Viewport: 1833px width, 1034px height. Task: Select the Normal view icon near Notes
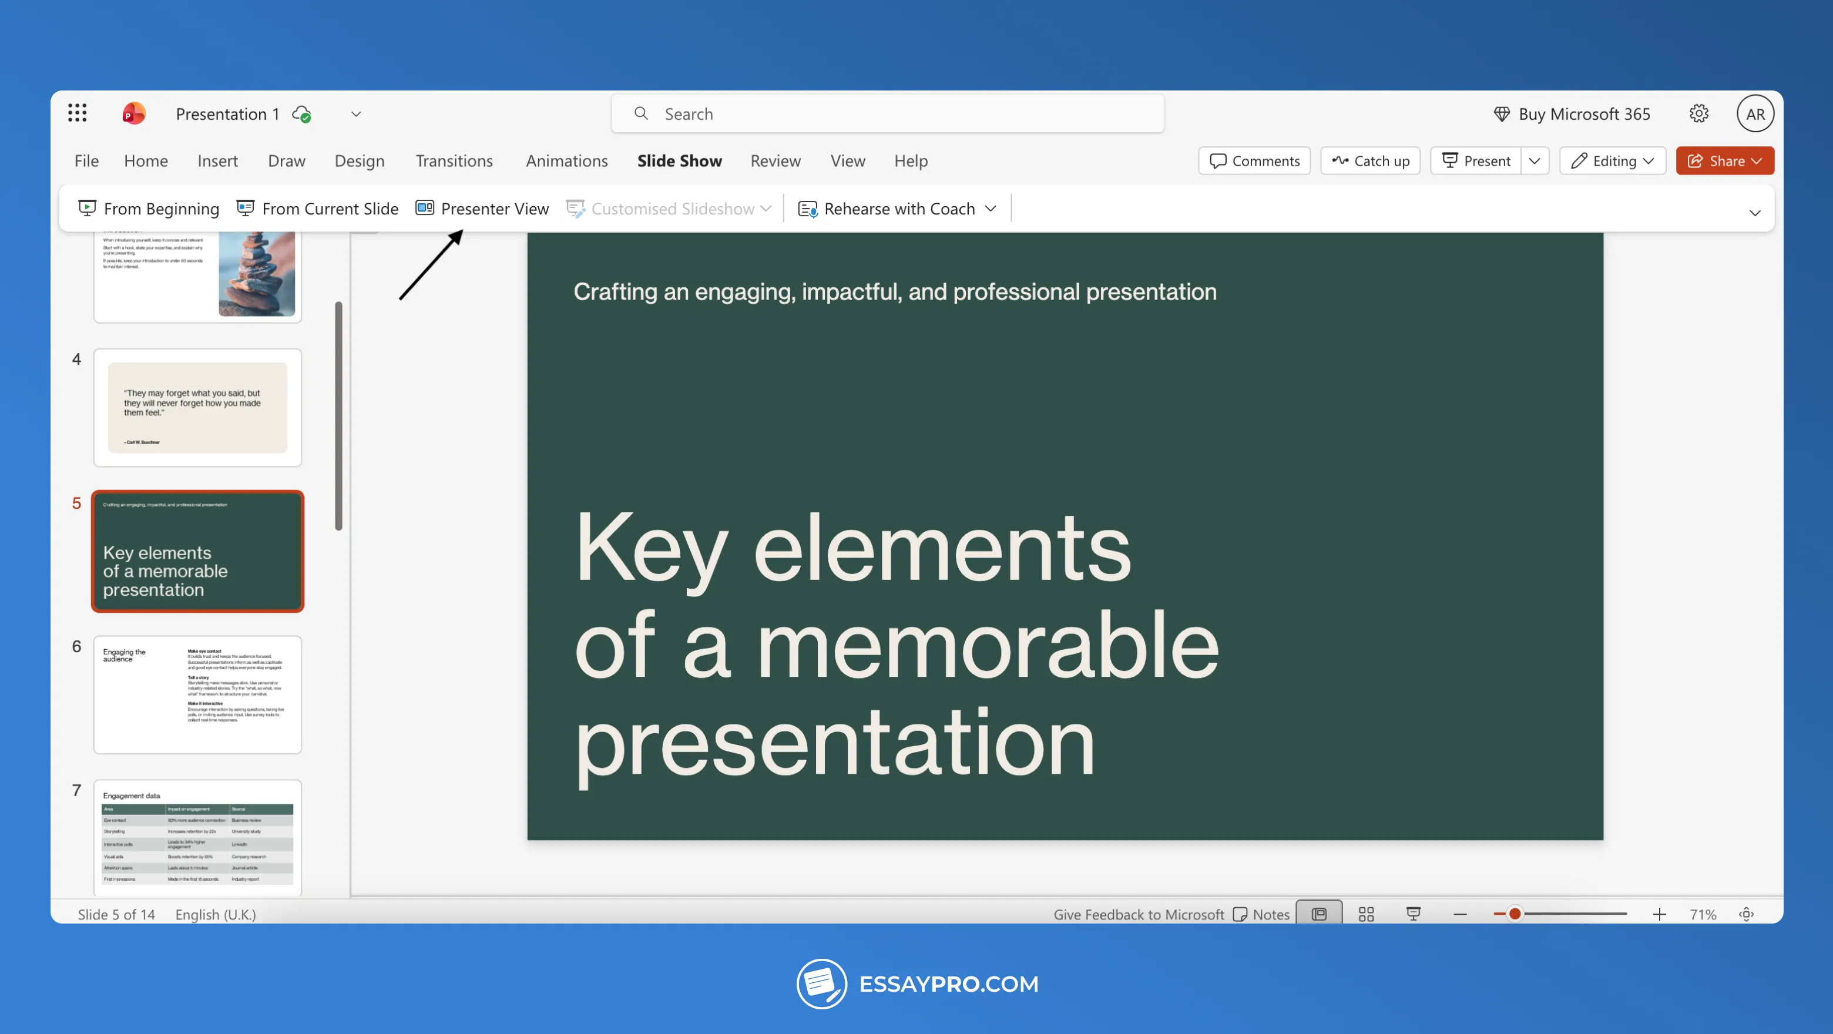point(1318,914)
